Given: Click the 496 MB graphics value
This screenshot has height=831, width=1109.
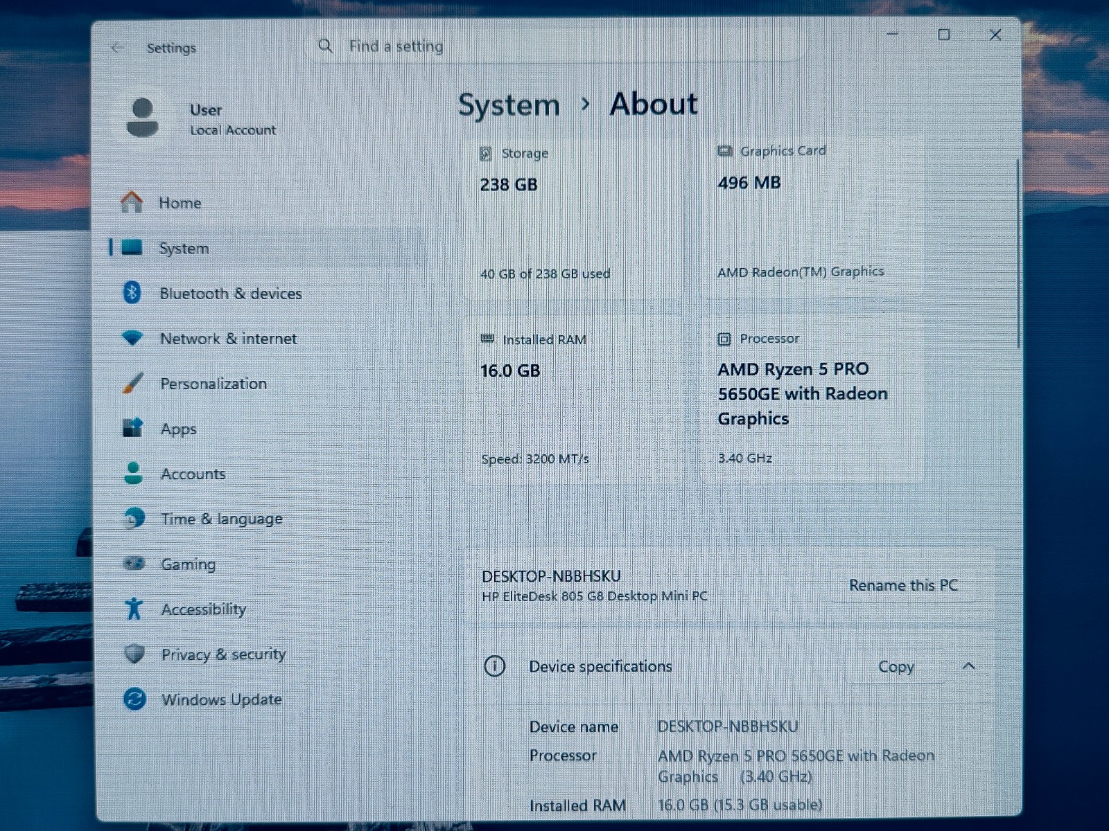Looking at the screenshot, I should pos(749,182).
